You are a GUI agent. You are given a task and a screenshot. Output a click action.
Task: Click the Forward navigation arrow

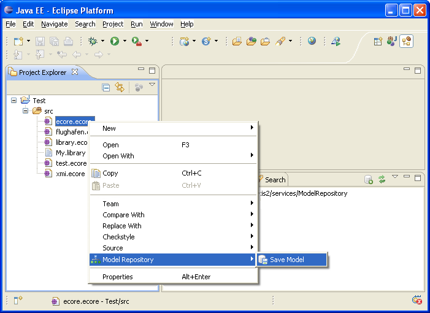99,55
